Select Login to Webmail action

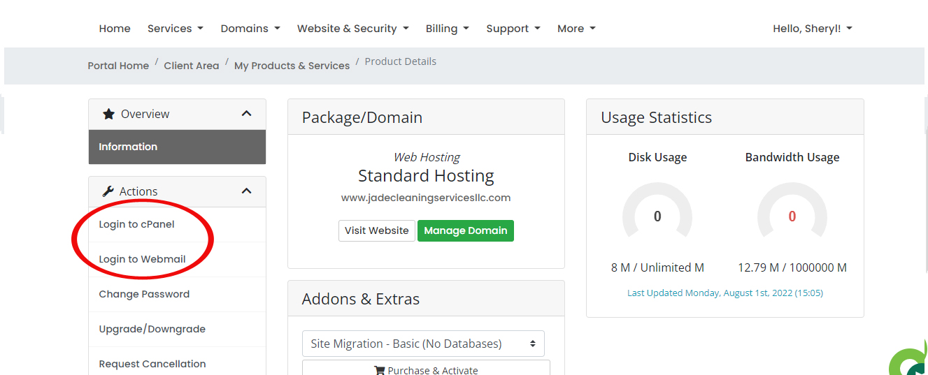click(142, 259)
